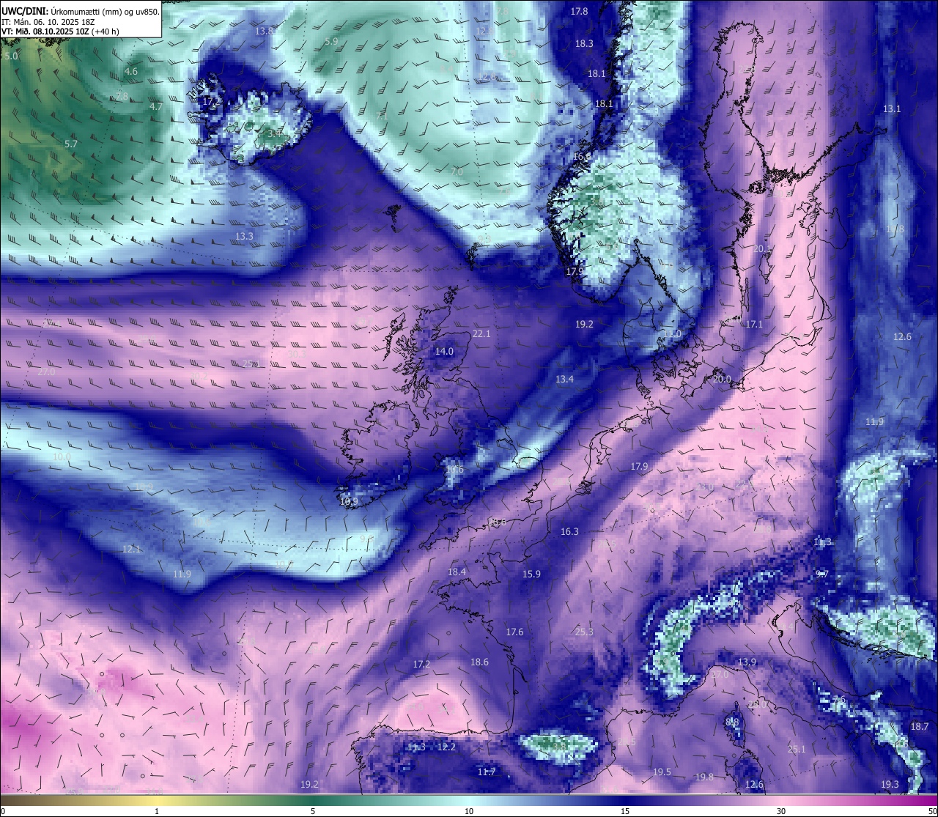938x817 pixels.
Task: Click the 5 tick on the colour scale
Action: coord(313,811)
